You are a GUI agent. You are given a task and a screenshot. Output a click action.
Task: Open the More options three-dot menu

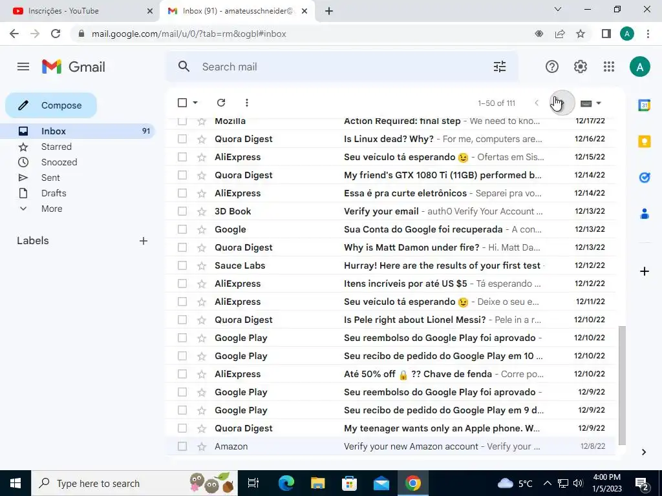click(246, 103)
